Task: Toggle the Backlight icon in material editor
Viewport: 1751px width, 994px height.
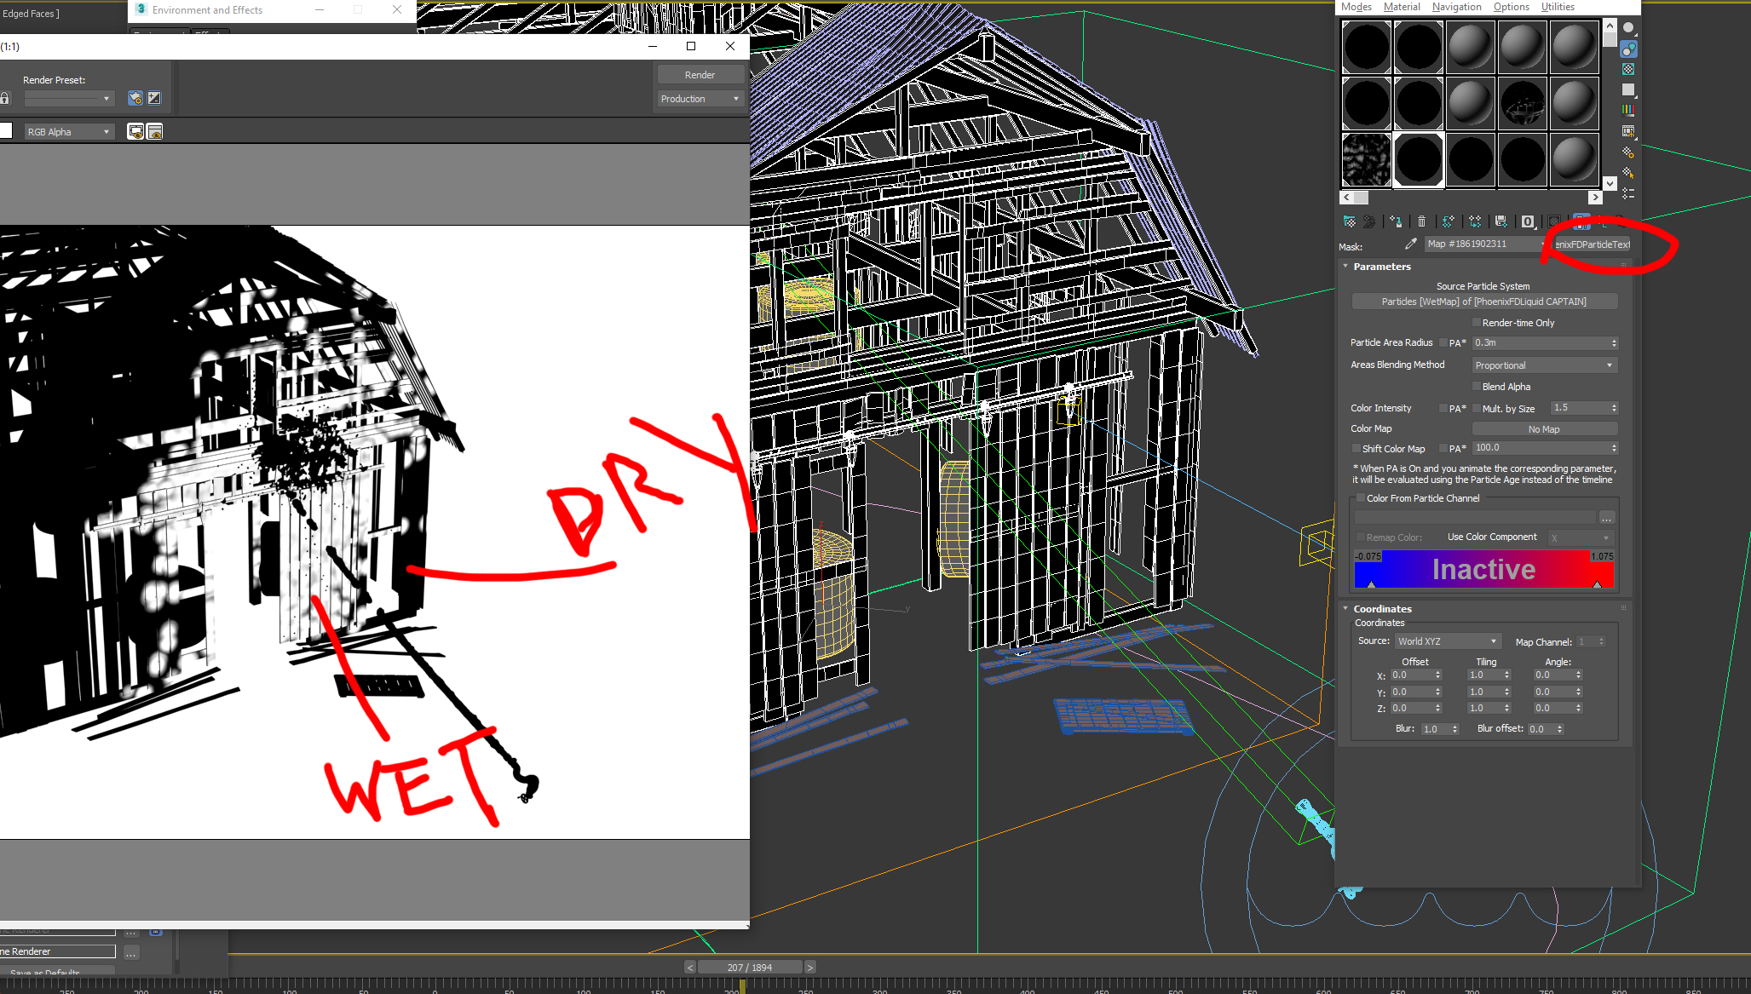Action: pyautogui.click(x=1628, y=49)
